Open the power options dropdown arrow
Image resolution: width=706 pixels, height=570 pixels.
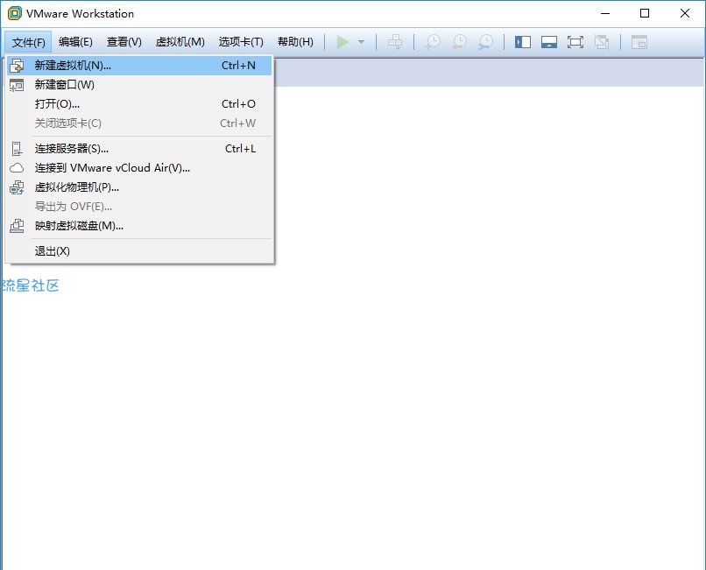pos(361,42)
